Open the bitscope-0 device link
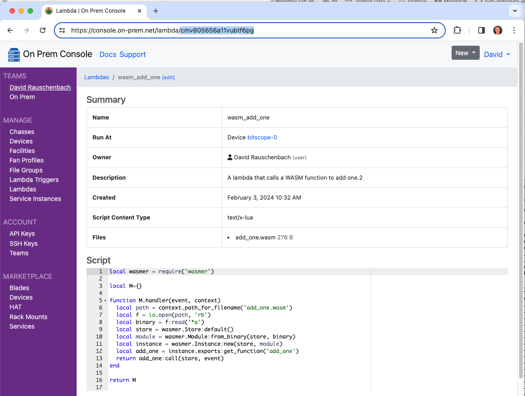Viewport: 525px width, 396px height. 262,138
